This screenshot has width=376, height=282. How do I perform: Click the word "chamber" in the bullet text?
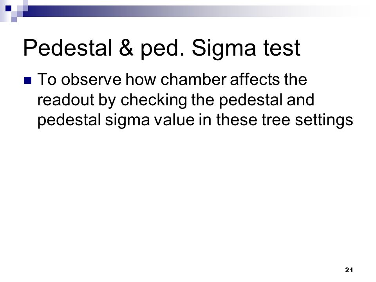[x=193, y=80]
